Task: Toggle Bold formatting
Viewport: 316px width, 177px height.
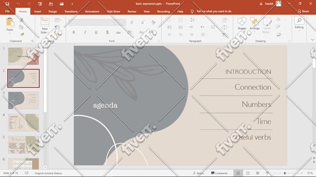Action: click(74, 32)
